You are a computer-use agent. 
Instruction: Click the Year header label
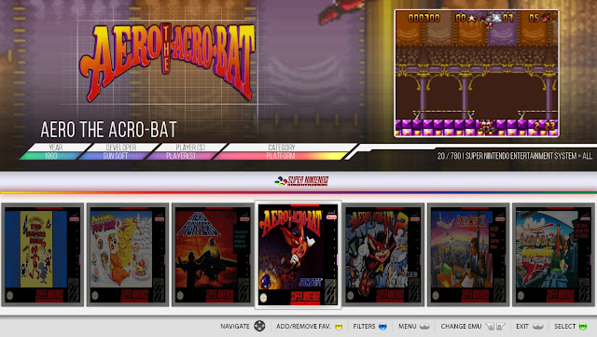56,147
